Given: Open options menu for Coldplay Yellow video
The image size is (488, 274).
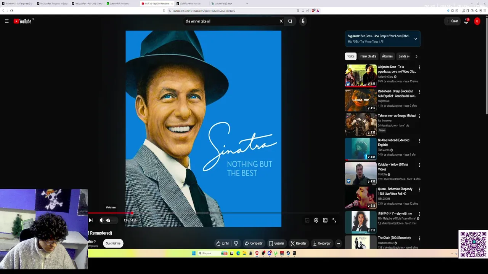Looking at the screenshot, I should pos(419,165).
